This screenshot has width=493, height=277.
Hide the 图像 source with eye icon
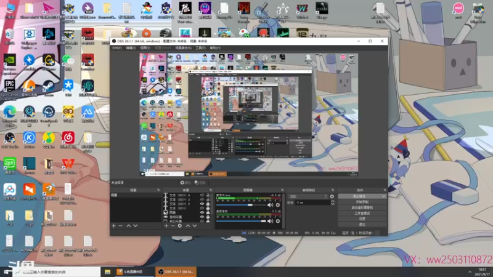click(x=202, y=212)
